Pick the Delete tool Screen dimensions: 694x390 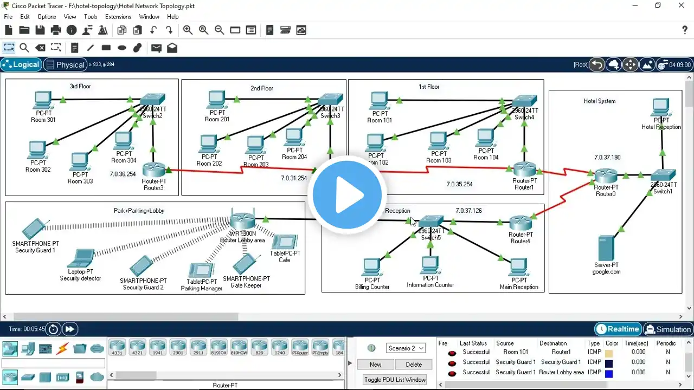pos(40,48)
